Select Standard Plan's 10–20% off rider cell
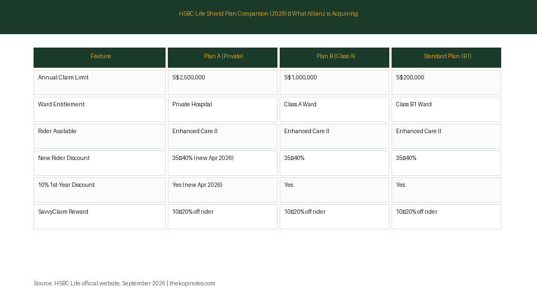Viewport: 537px width, 291px height. 446,217
